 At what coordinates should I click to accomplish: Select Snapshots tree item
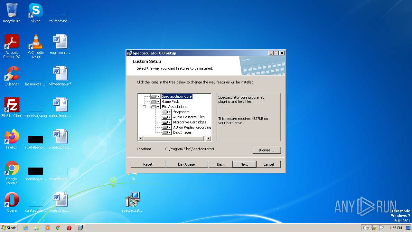click(x=181, y=112)
